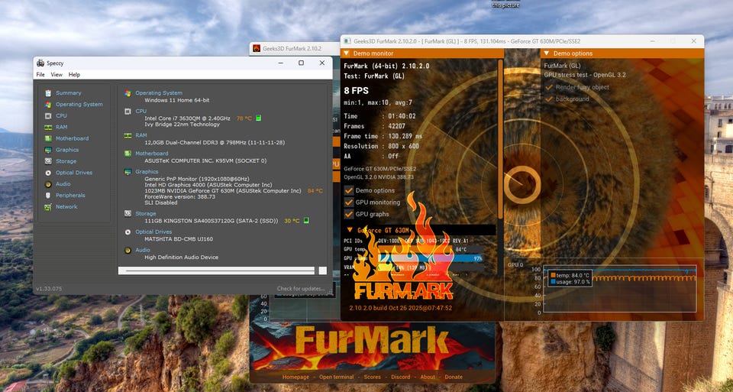Screen dimensions: 733x392
Task: Open Summary via its Speccy sidebar icon
Action: tap(47, 93)
